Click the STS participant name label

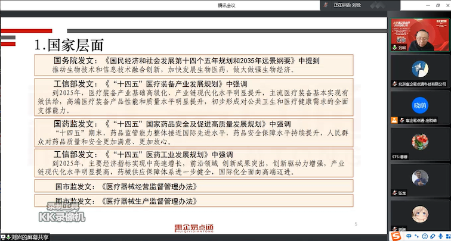[400, 157]
